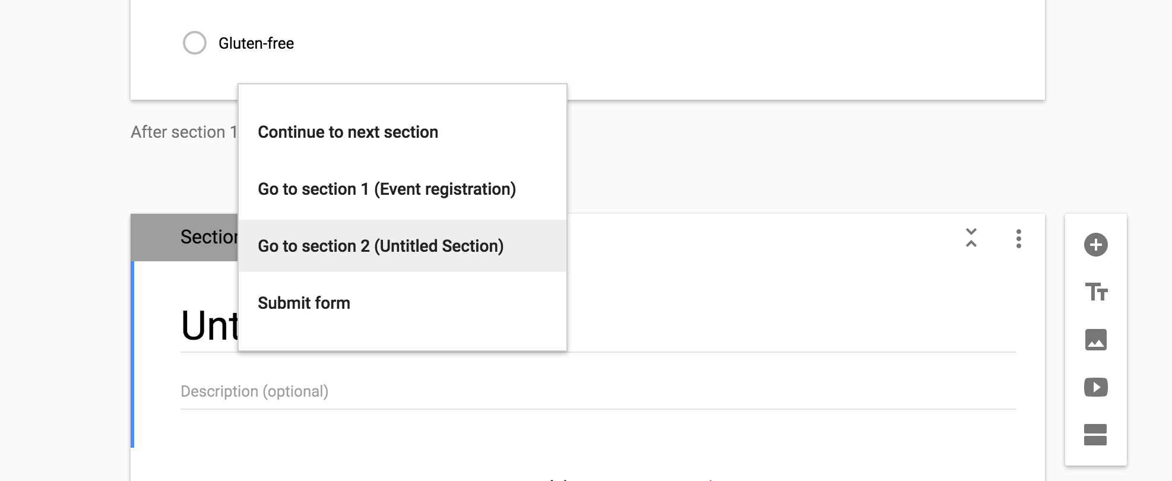Edit the Gluten-free option text
The width and height of the screenshot is (1172, 481).
point(256,43)
